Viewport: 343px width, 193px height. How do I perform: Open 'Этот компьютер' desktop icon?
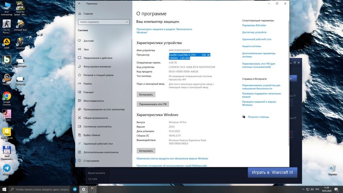pyautogui.click(x=7, y=9)
